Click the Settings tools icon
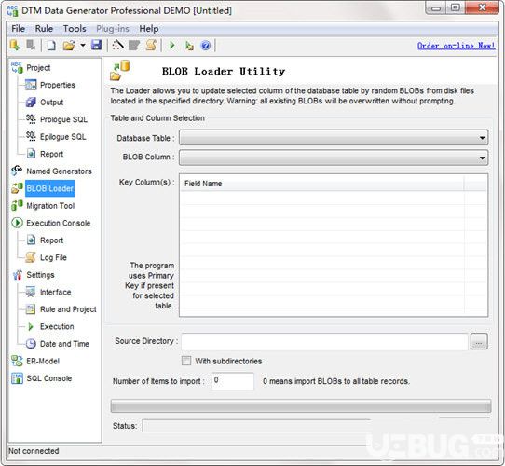This screenshot has width=505, height=466. tap(17, 275)
